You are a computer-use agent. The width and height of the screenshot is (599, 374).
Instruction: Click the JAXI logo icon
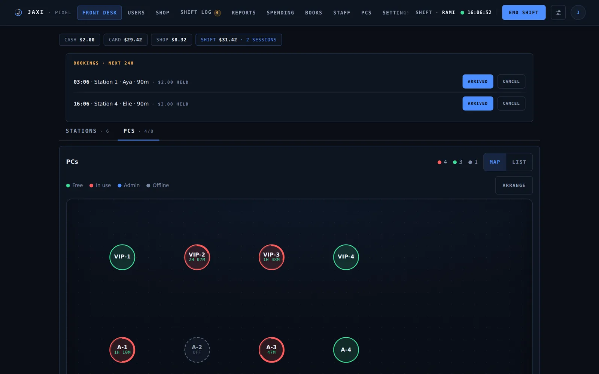(x=18, y=12)
